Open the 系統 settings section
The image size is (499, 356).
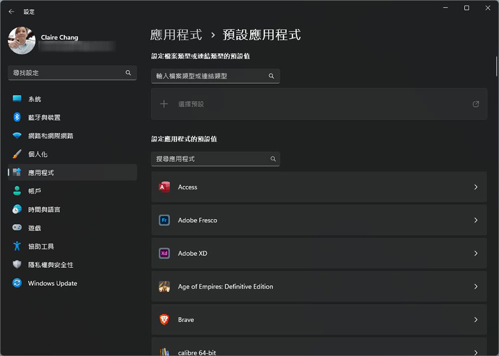[72, 99]
